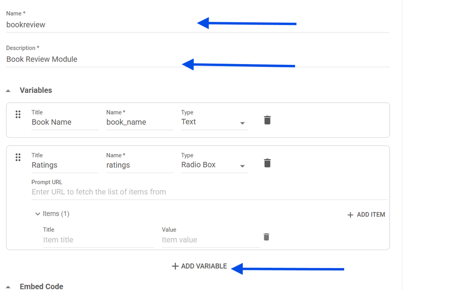
Task: Open Type dropdown set to Text
Action: point(214,122)
